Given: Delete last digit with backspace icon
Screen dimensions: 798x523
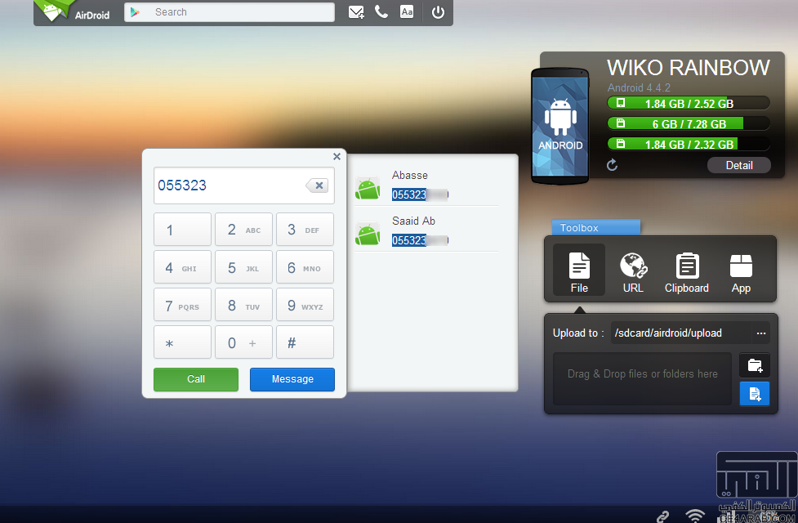Looking at the screenshot, I should click(317, 186).
